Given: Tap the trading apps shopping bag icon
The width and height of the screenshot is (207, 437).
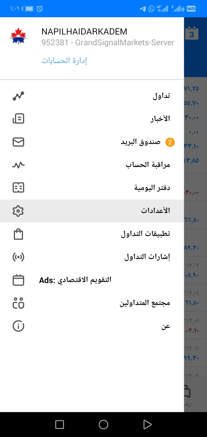Looking at the screenshot, I should click(x=18, y=234).
